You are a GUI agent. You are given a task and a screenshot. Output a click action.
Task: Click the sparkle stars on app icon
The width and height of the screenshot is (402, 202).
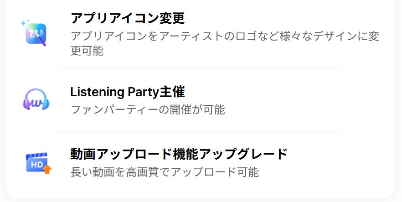click(x=25, y=22)
